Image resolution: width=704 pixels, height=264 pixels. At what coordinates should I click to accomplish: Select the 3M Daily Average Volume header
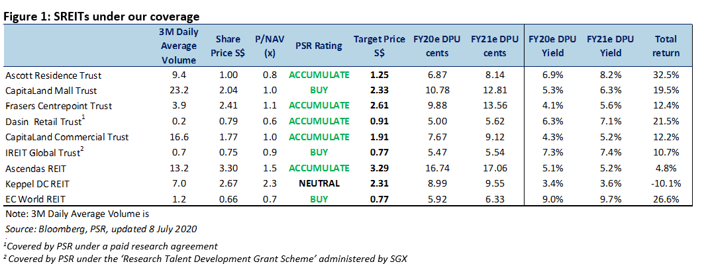pos(179,46)
